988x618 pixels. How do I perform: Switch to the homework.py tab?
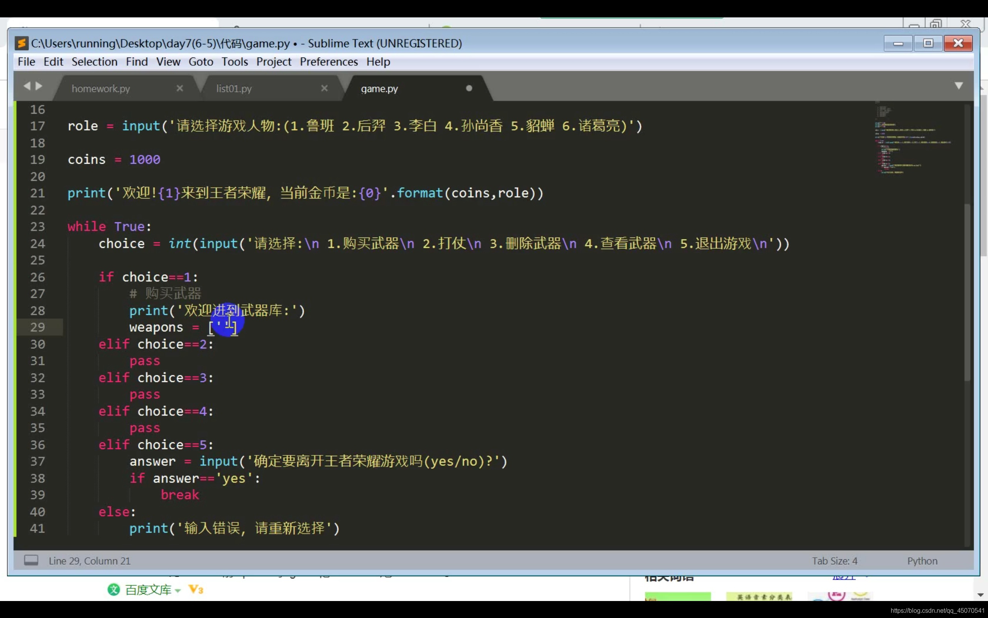click(x=101, y=89)
